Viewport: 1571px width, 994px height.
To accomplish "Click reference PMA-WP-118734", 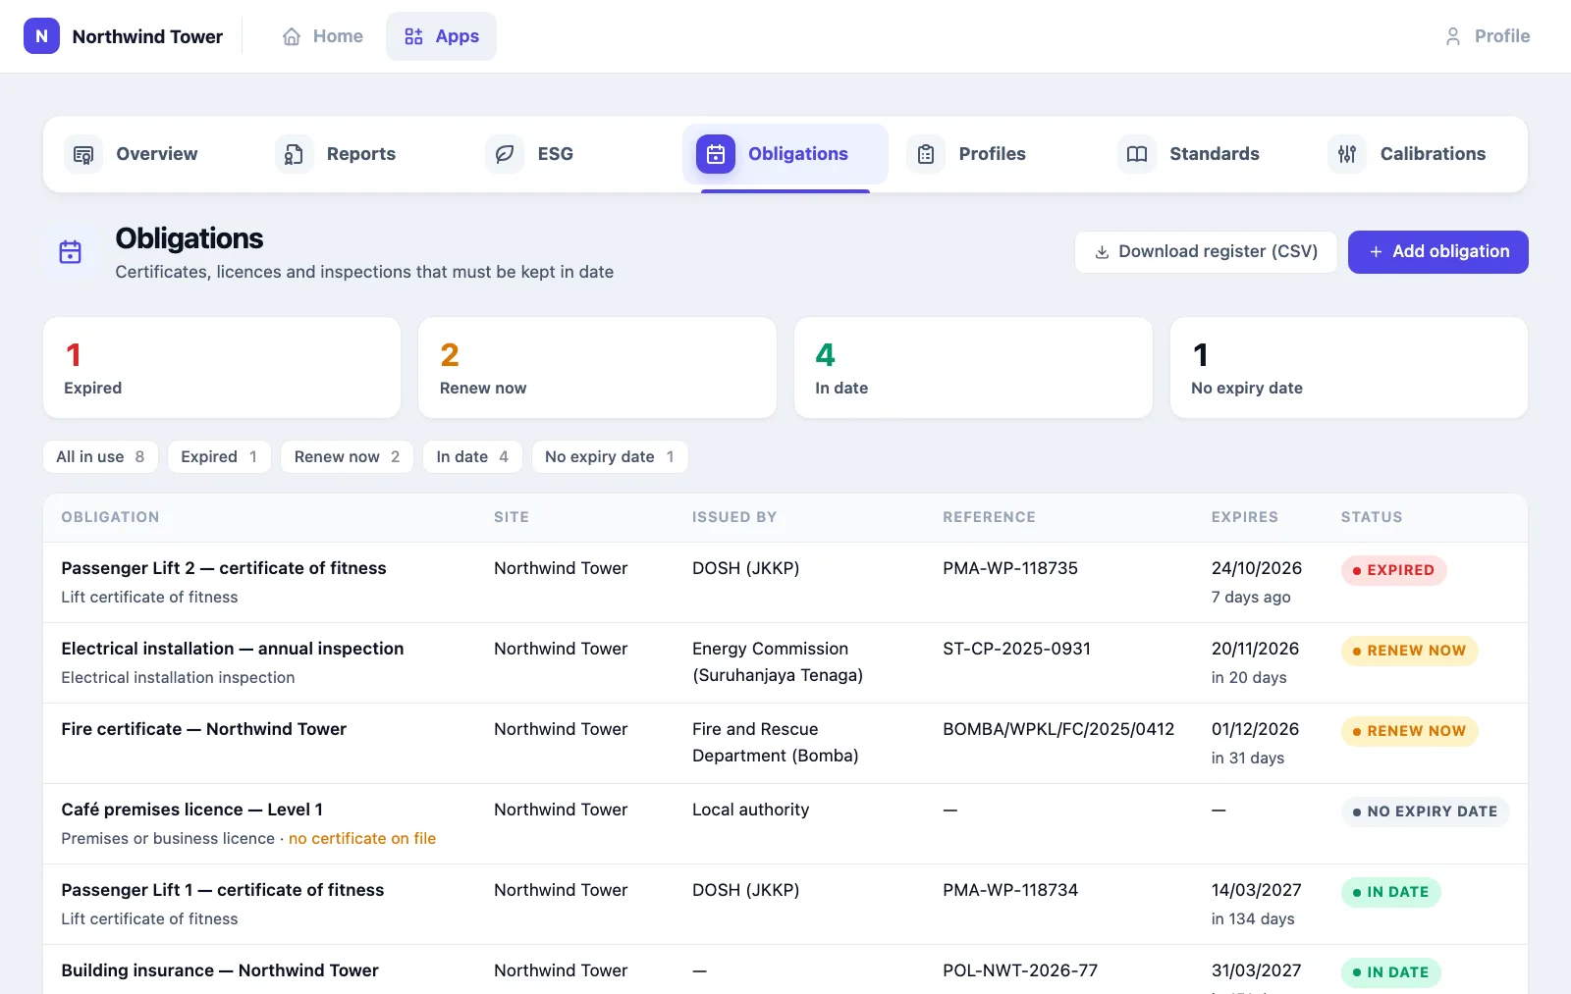I will 1010,890.
